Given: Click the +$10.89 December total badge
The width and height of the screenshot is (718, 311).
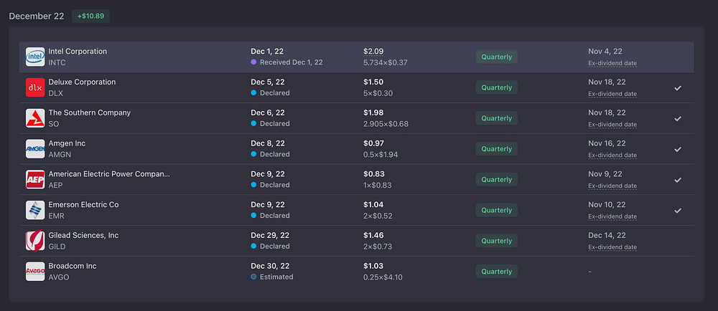Looking at the screenshot, I should click(x=90, y=16).
